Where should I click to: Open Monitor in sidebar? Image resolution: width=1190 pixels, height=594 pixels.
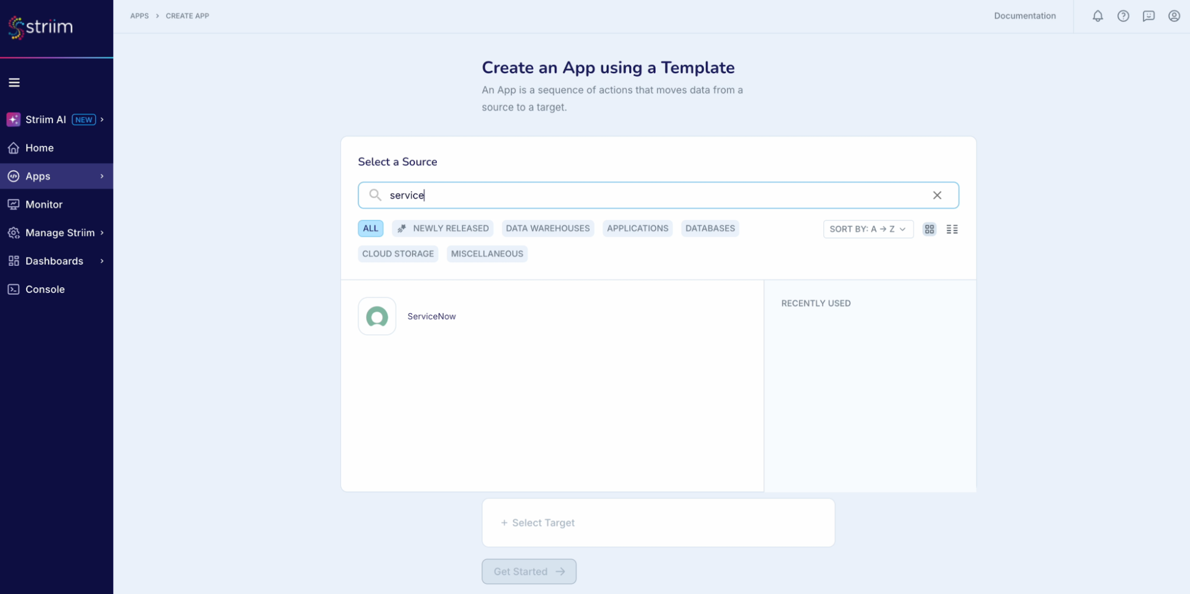[x=56, y=205]
